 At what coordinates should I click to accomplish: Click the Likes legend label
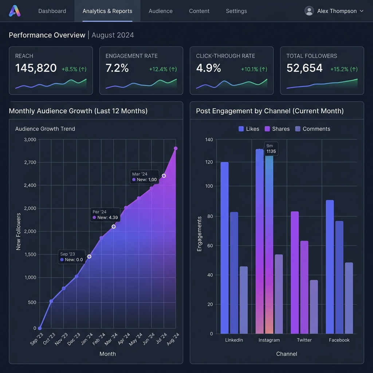(x=252, y=129)
